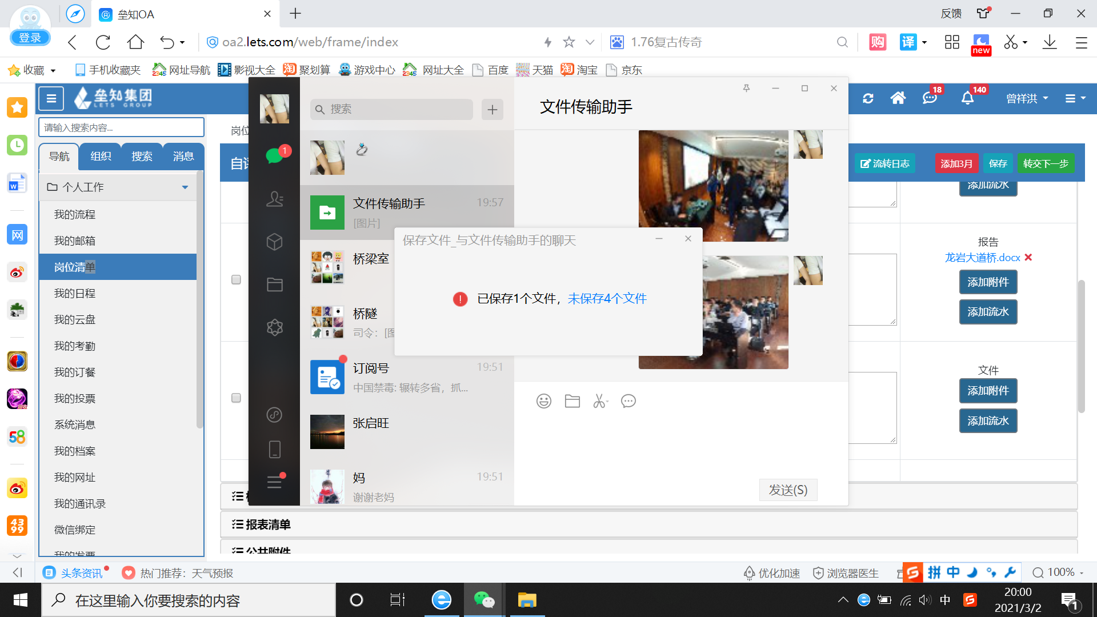Click the 未保存4个文件 link

pyautogui.click(x=607, y=298)
